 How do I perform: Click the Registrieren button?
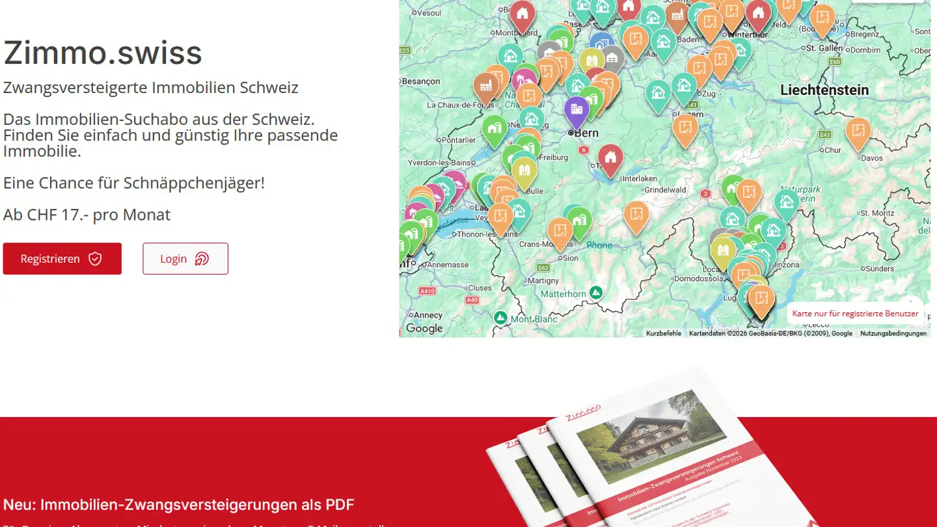62,258
